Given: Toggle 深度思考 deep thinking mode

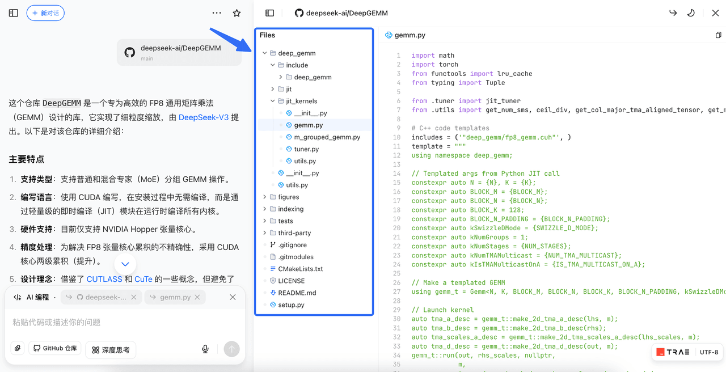Looking at the screenshot, I should 111,349.
